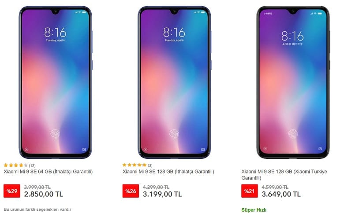Click the 2.850,00 TL price
Screen dimensions: 344x213
(x=43, y=194)
